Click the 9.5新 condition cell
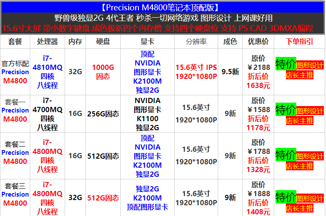The width and height of the screenshot is (326, 216). [230, 72]
